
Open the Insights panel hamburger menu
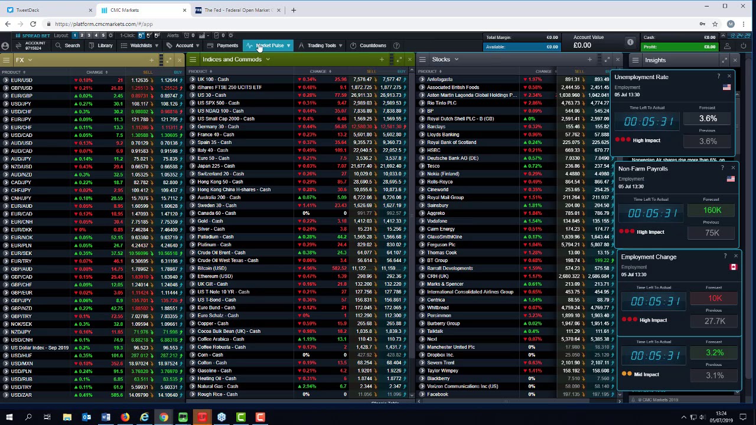coord(635,60)
